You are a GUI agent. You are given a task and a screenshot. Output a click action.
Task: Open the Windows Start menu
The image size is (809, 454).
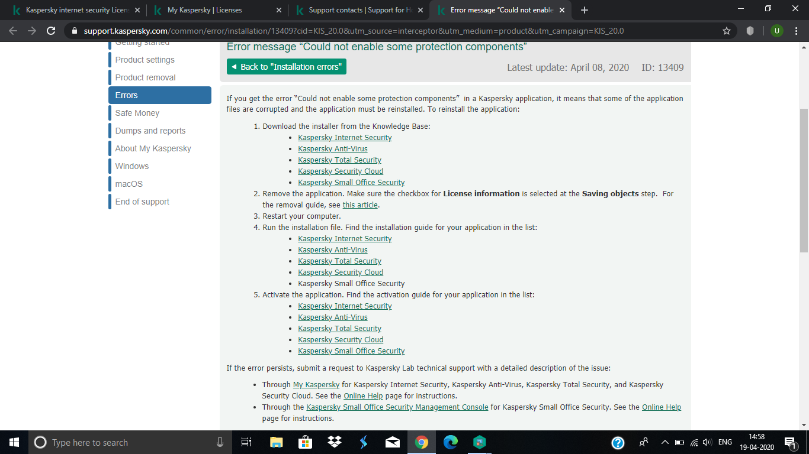click(14, 442)
